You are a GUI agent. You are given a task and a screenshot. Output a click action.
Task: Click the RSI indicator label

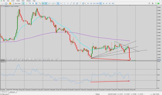tap(4, 62)
